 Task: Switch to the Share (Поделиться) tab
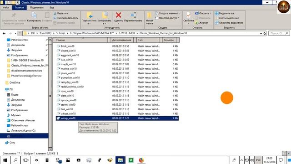(37, 8)
